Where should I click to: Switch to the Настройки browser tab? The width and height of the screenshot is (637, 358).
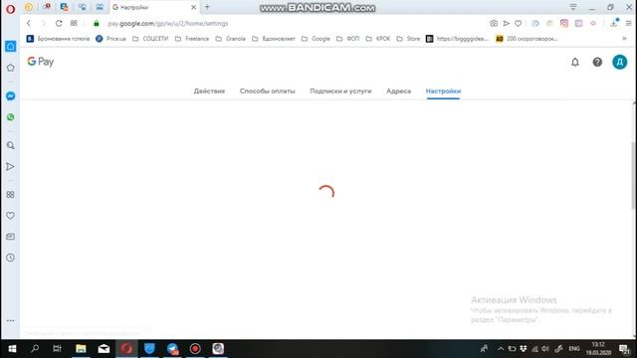coord(154,7)
